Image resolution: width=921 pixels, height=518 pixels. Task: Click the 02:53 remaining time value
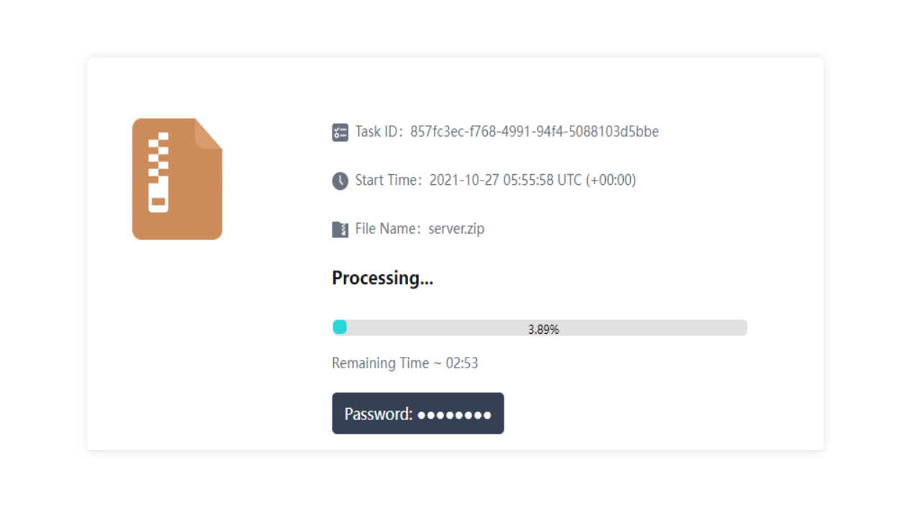tap(462, 363)
